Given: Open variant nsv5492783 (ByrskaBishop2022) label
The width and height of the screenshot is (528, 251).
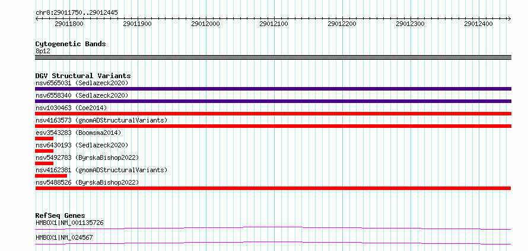Looking at the screenshot, I should 87,157.
